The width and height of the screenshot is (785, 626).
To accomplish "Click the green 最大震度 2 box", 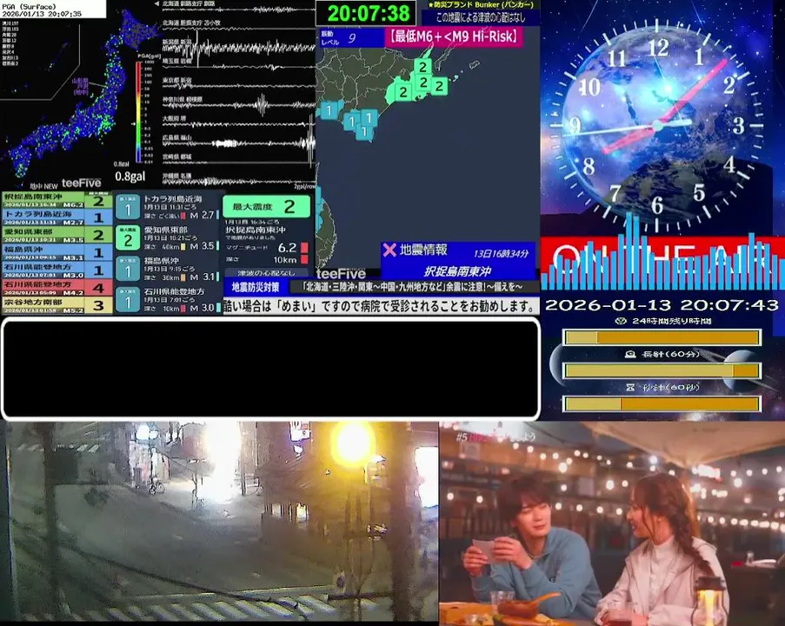I will point(266,206).
